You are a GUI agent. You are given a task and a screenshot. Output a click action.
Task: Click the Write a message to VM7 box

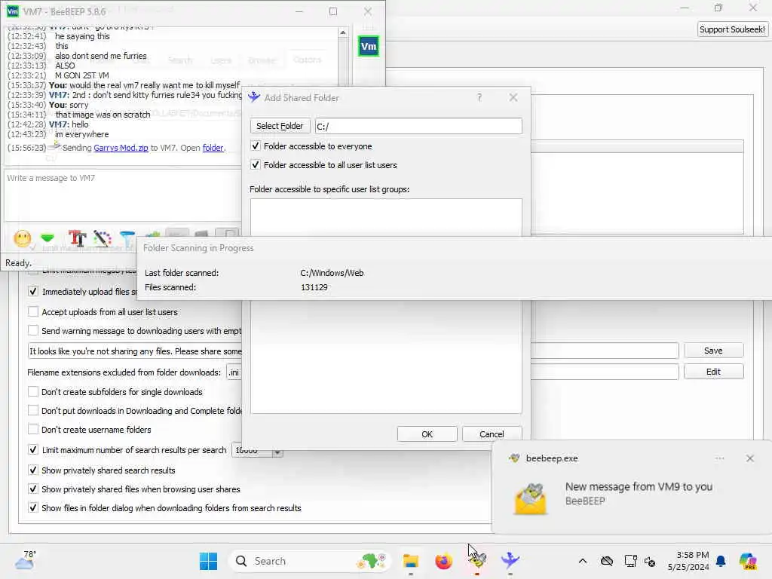tap(123, 195)
